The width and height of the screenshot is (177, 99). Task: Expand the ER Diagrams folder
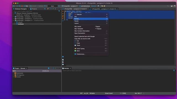14,75
